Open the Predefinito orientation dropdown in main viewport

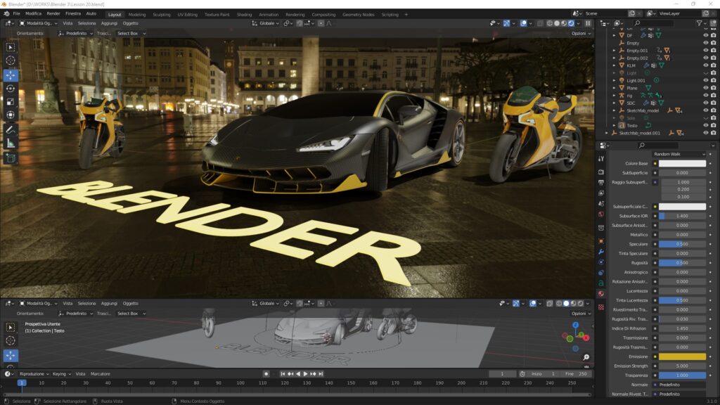(x=76, y=34)
